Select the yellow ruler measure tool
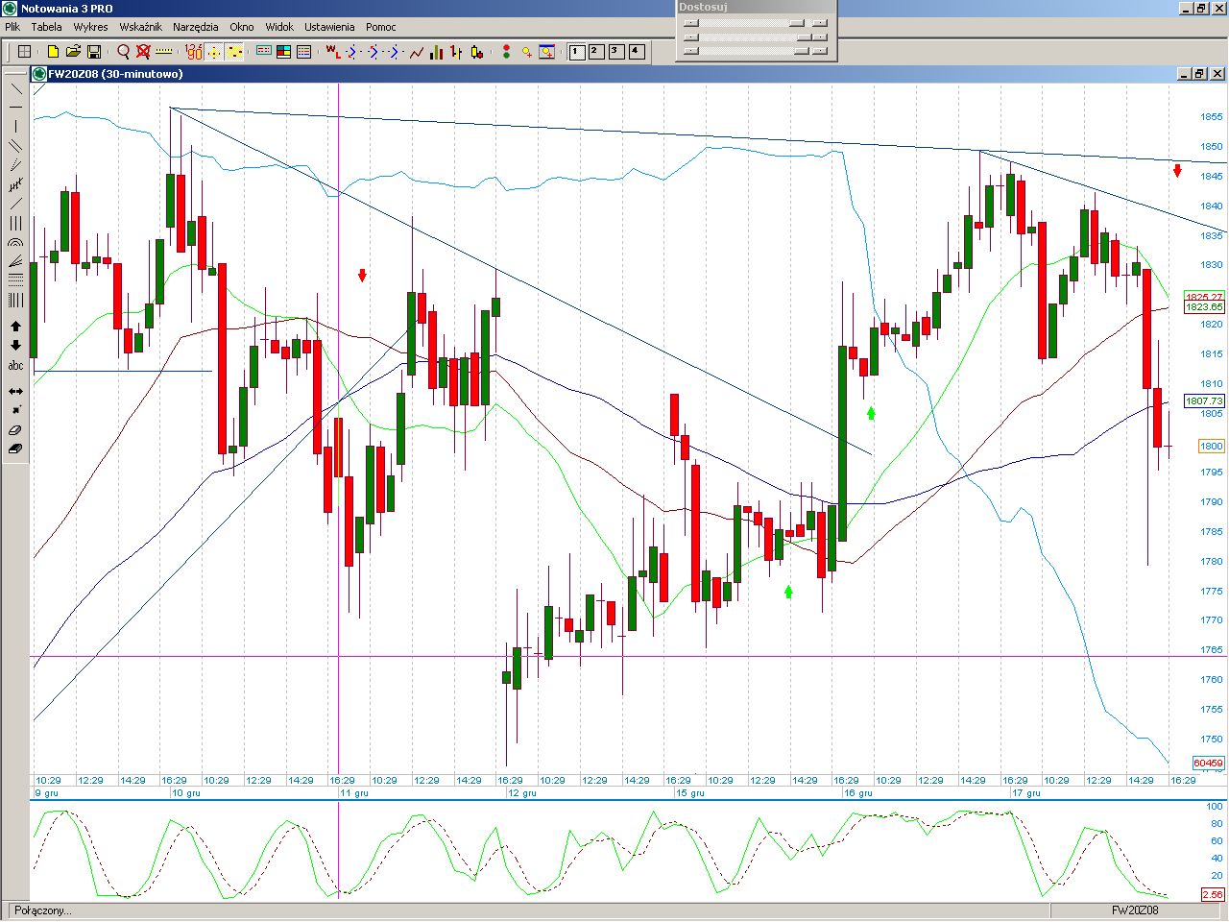 point(164,52)
